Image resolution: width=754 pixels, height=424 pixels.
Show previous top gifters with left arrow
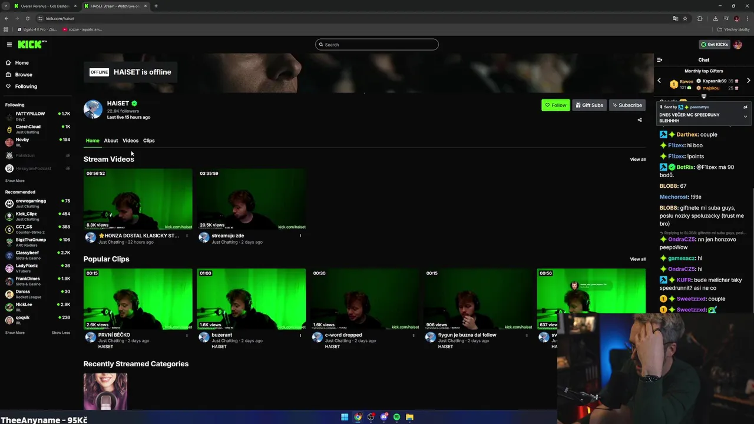[x=659, y=81]
